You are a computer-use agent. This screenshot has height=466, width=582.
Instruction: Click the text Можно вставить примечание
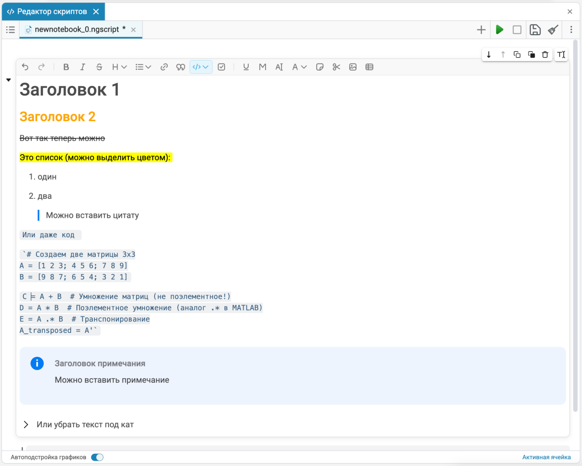112,380
